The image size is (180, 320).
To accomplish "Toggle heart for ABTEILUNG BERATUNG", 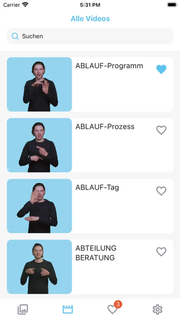I will [161, 252].
